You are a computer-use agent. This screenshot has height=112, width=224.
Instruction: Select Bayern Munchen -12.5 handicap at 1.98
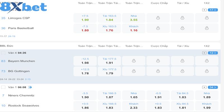85,61
